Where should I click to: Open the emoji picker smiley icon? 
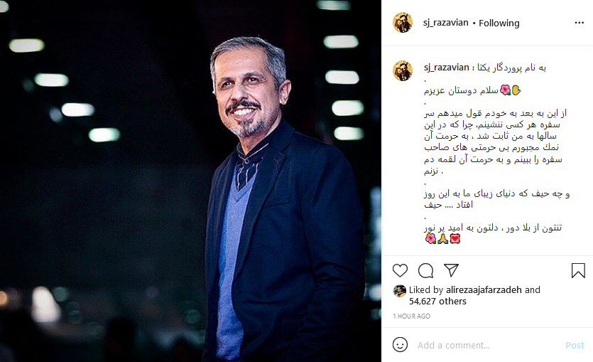400,345
